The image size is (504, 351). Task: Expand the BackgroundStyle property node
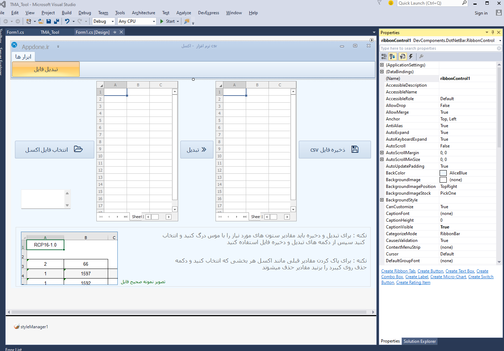[382, 200]
